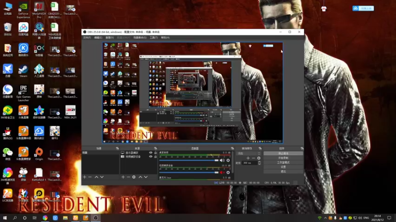Click the 工作室模式 studio mode button
Screen dimensions: 396x222
click(x=283, y=162)
